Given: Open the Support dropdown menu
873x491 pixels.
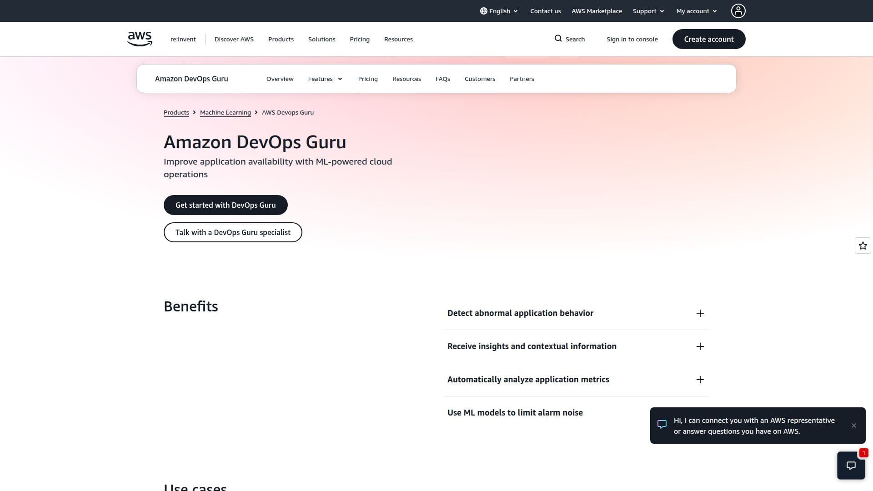Looking at the screenshot, I should pyautogui.click(x=648, y=11).
